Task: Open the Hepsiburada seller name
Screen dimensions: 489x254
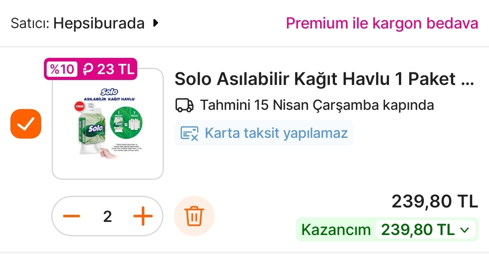Action: pyautogui.click(x=99, y=24)
